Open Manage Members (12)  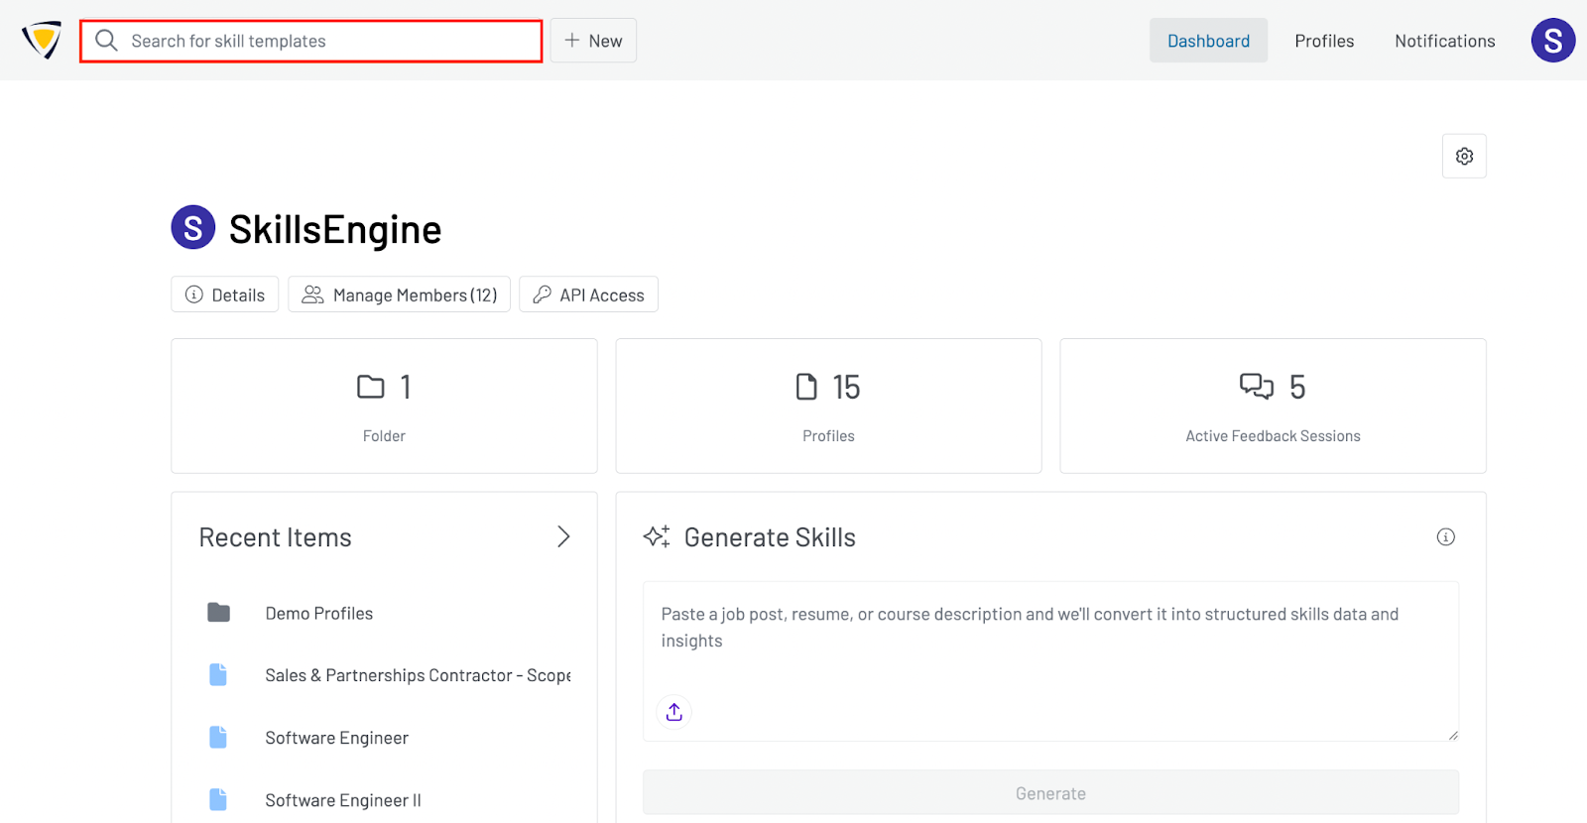(399, 294)
